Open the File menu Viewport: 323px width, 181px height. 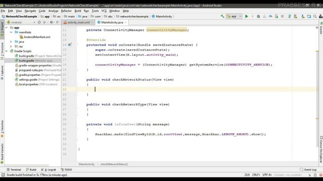(3, 11)
